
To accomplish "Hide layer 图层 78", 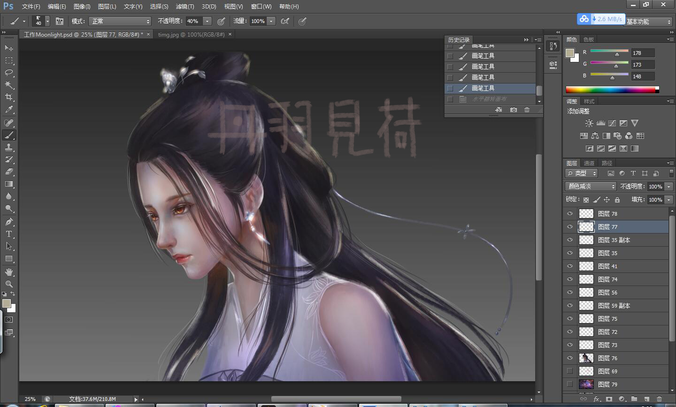I will (570, 214).
